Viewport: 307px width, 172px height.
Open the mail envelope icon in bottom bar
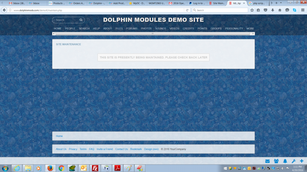(267, 161)
